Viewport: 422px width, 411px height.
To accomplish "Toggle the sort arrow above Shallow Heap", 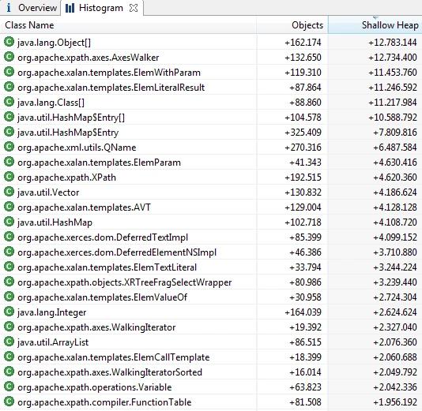I will (x=375, y=17).
